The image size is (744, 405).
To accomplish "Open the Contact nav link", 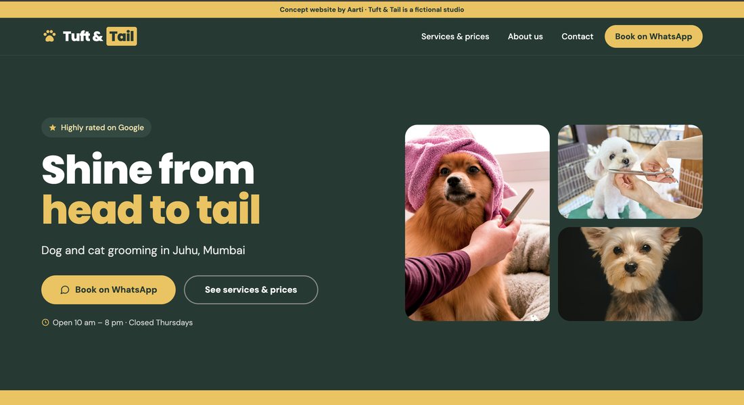I will coord(577,37).
